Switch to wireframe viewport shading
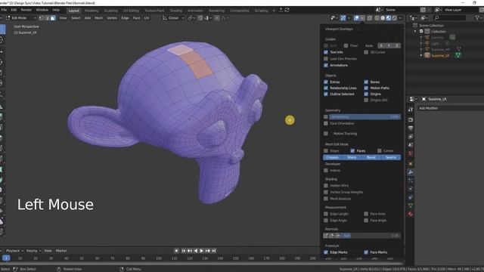The width and height of the screenshot is (484, 272). (377, 18)
